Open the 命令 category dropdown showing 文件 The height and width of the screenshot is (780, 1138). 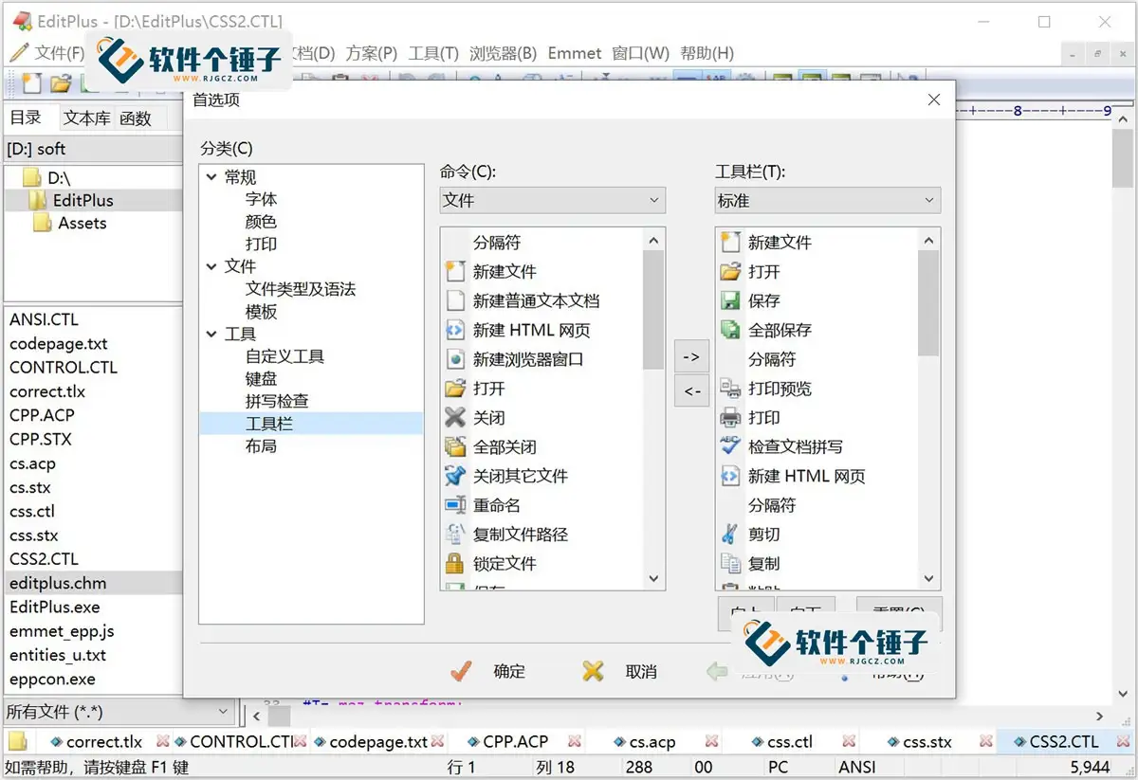553,200
